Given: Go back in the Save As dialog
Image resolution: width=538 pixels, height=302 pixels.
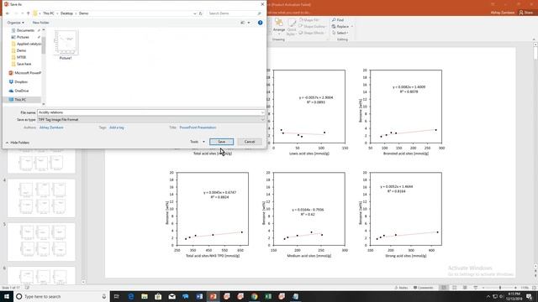Looking at the screenshot, I should [8, 13].
